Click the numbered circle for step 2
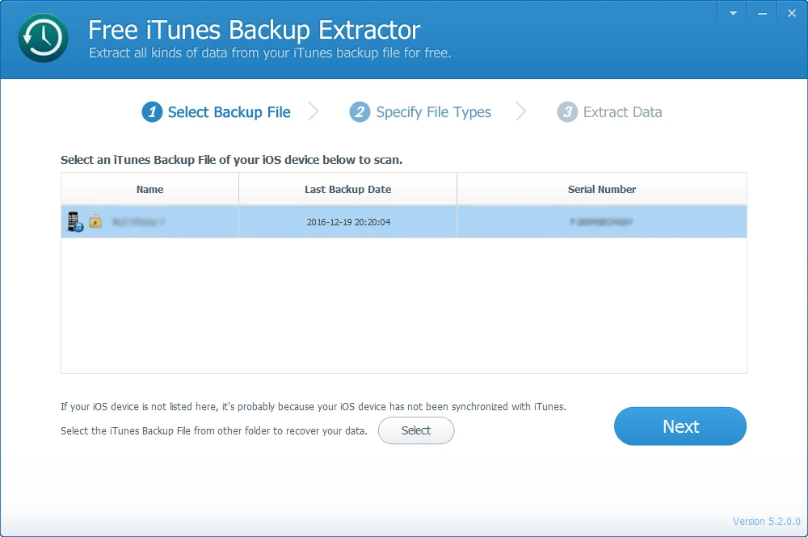This screenshot has height=537, width=808. (359, 112)
